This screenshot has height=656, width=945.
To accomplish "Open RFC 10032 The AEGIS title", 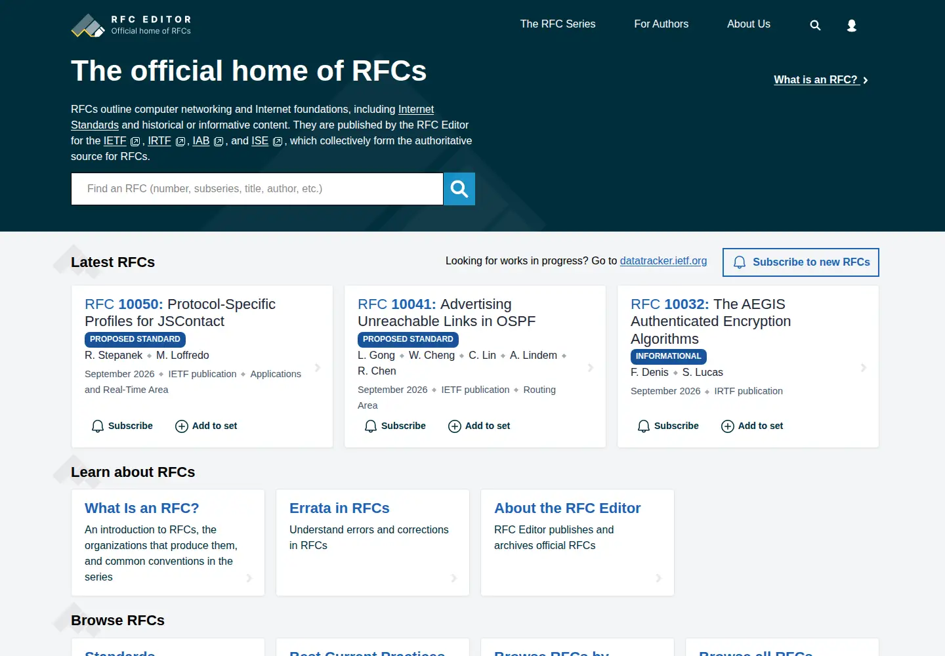I will [x=711, y=321].
